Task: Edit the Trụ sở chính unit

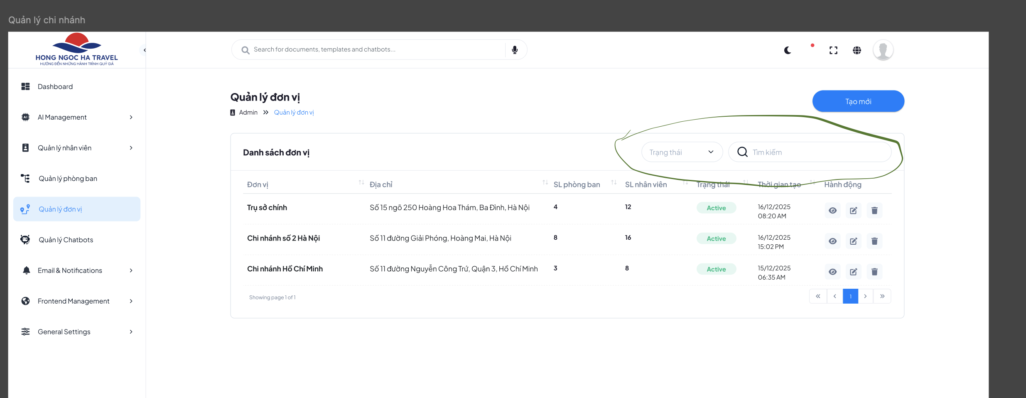Action: coord(853,211)
